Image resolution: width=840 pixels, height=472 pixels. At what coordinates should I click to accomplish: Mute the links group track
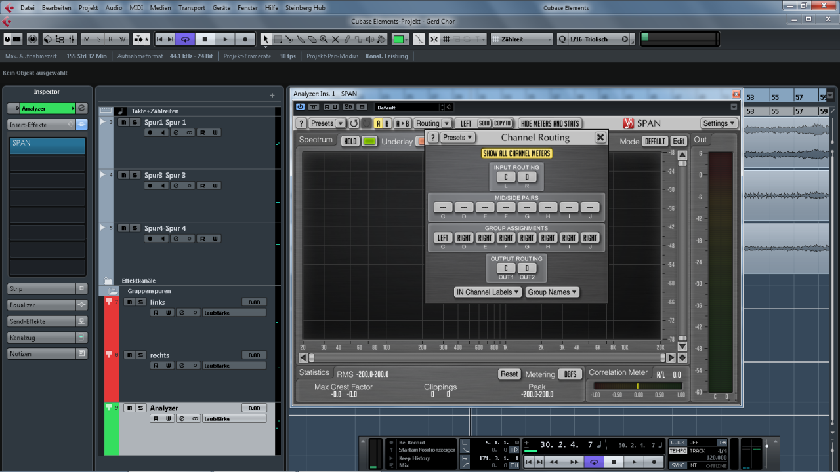coord(129,302)
